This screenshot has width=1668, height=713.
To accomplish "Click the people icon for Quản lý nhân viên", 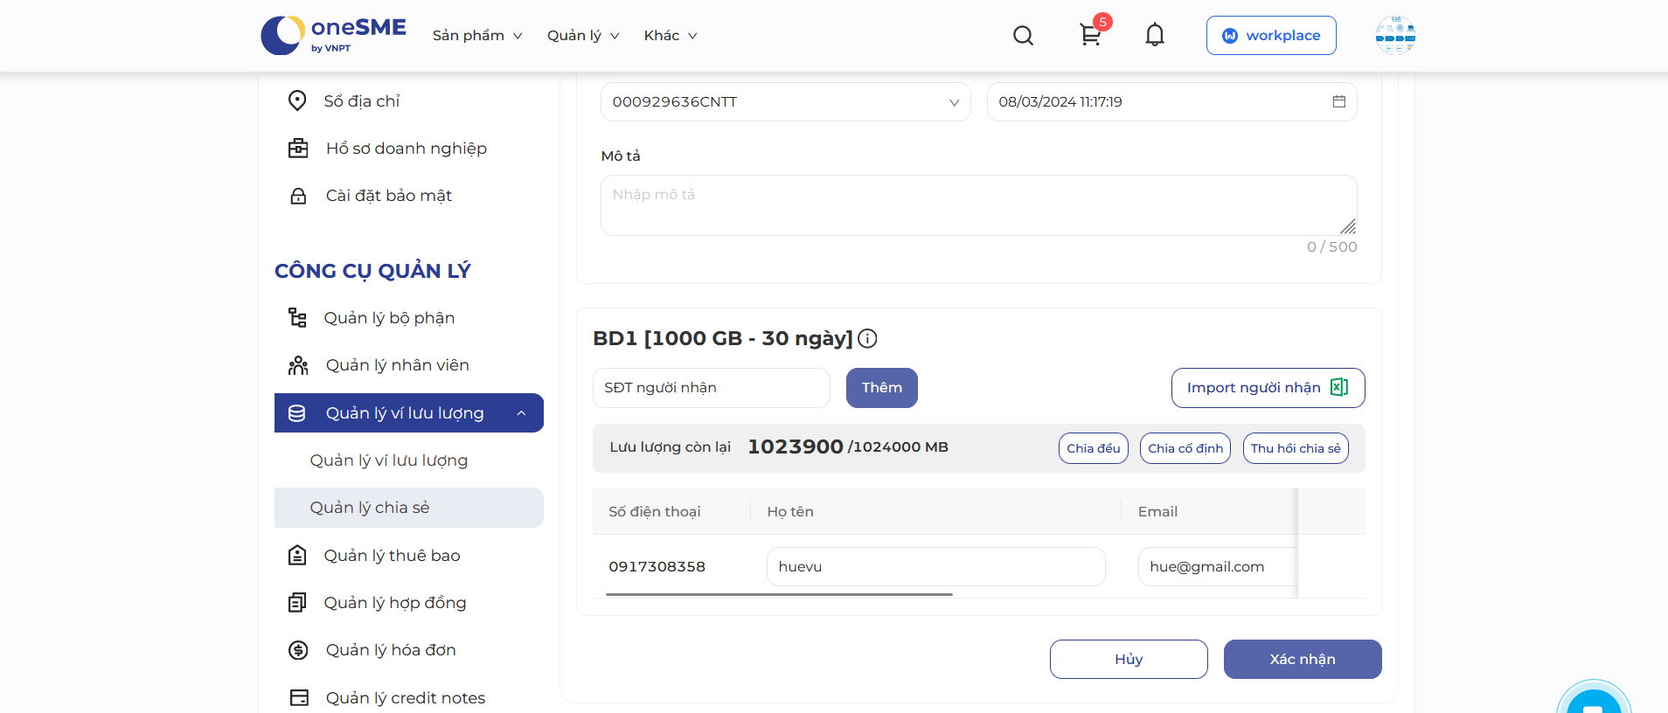I will pos(298,365).
